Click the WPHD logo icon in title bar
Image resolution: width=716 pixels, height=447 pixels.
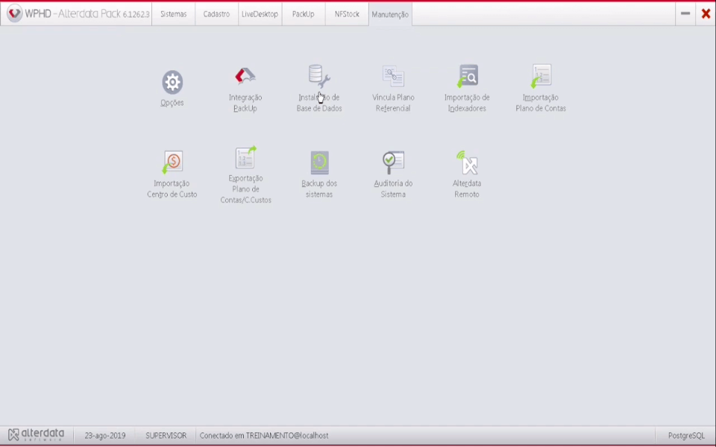14,13
